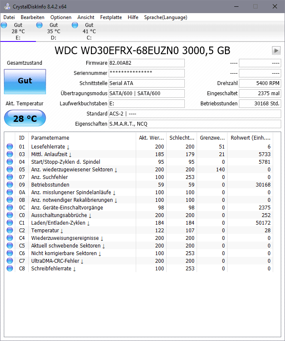Click the Übertragungsmodus SATA/600 field
The width and height of the screenshot is (285, 341).
[x=147, y=93]
